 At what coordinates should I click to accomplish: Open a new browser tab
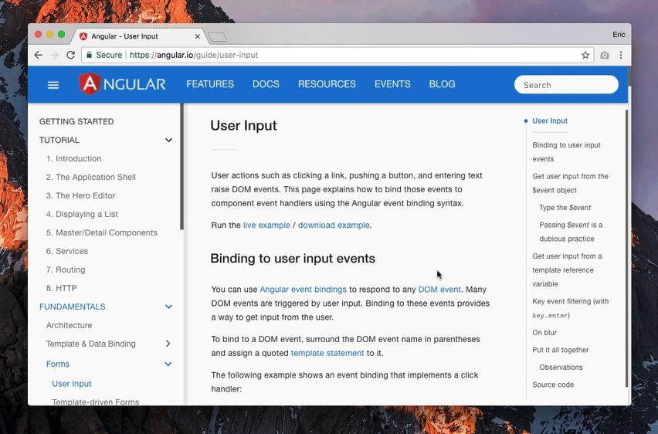coord(217,37)
